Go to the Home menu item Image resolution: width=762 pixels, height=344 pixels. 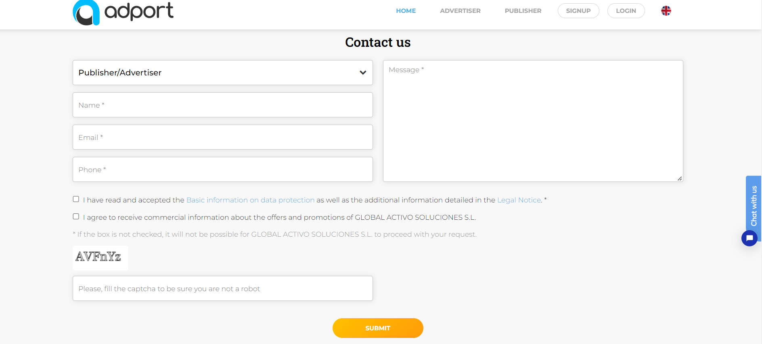click(x=406, y=11)
